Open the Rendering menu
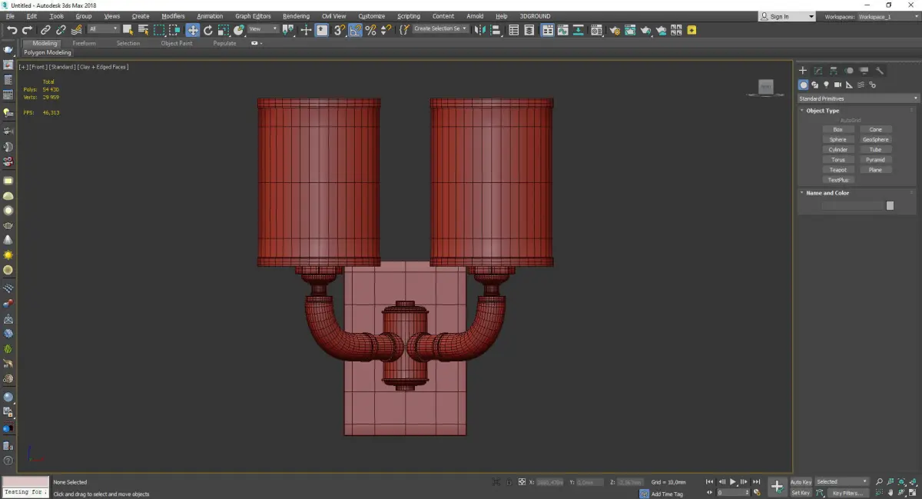Screen dimensions: 922x499 pyautogui.click(x=296, y=16)
